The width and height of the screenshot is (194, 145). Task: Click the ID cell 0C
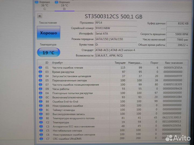47,97
